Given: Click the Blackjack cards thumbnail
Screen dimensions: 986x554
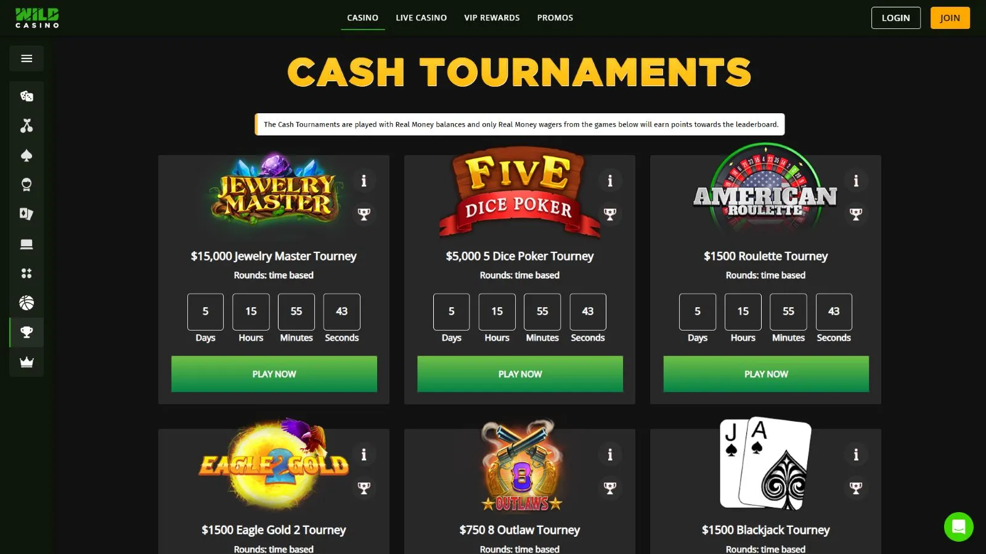Looking at the screenshot, I should [765, 464].
